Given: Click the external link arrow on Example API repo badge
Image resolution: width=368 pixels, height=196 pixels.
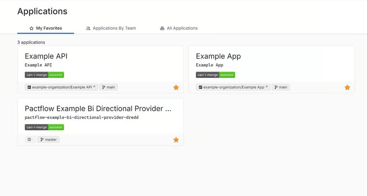Looking at the screenshot, I should pos(94,86).
